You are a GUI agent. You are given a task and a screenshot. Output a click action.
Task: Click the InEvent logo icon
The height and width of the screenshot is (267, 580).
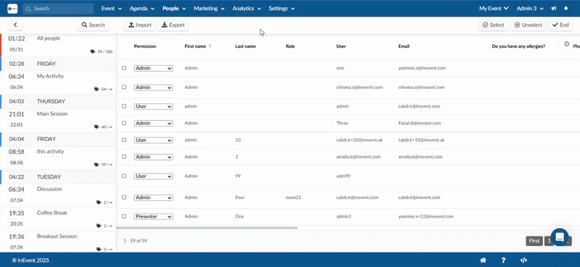[12, 8]
